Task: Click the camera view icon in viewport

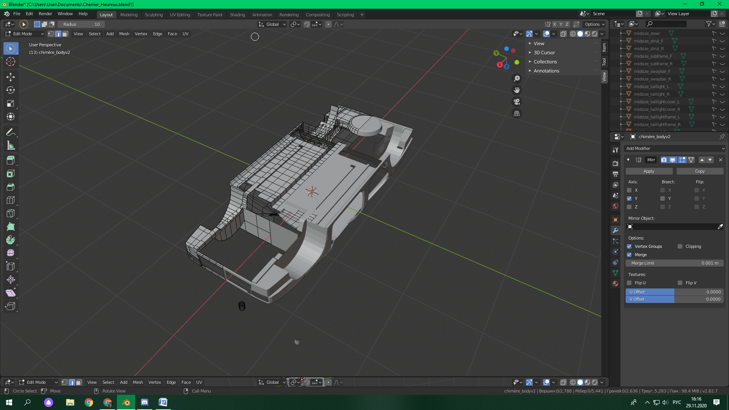Action: 517,102
